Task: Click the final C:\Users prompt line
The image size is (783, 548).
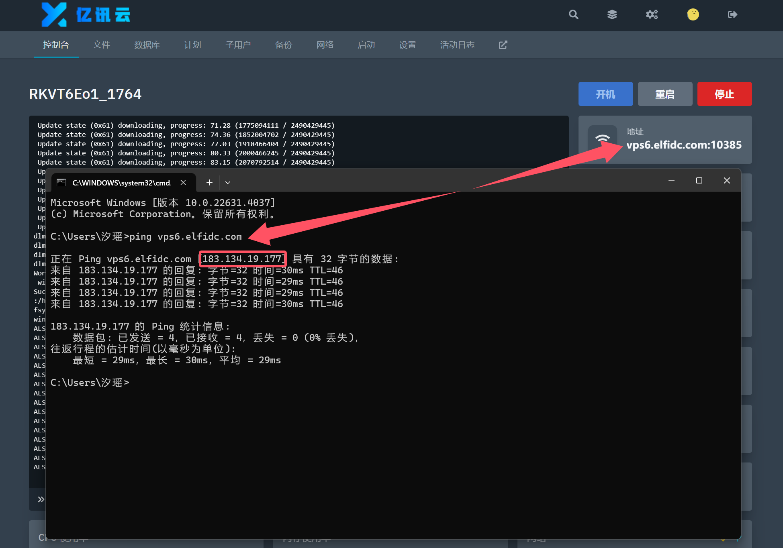Action: point(90,383)
